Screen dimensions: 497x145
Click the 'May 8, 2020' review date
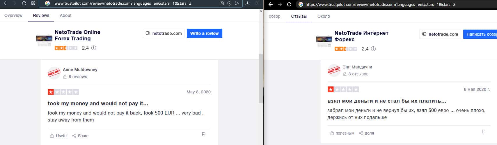coord(198,92)
